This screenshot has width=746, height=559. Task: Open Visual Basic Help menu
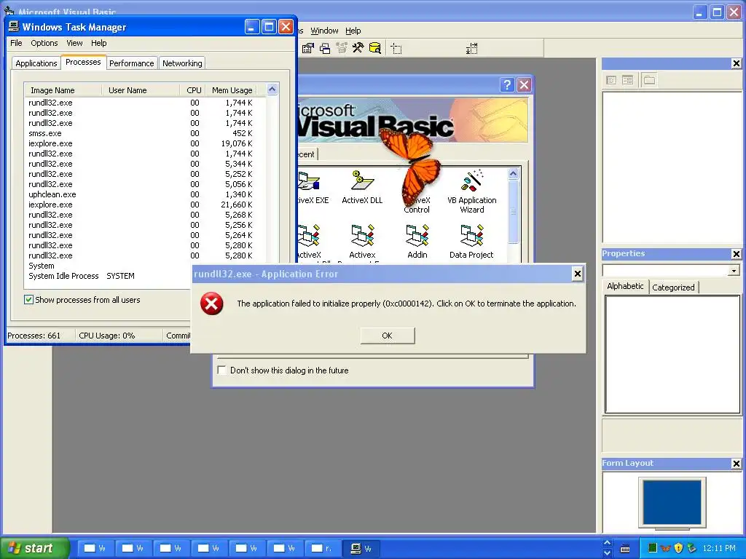[x=353, y=31]
